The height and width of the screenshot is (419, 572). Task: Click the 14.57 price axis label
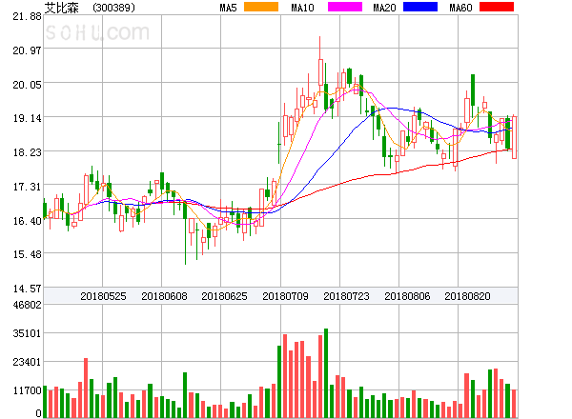(27, 289)
